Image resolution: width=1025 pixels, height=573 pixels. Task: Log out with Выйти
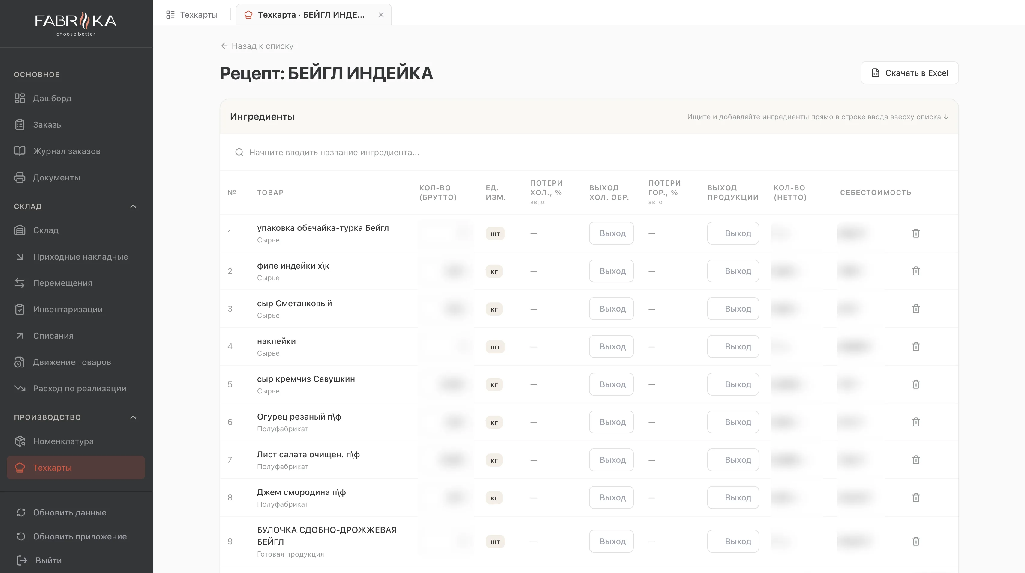(x=76, y=561)
